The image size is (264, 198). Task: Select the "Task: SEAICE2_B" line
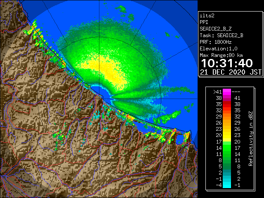click(x=222, y=35)
